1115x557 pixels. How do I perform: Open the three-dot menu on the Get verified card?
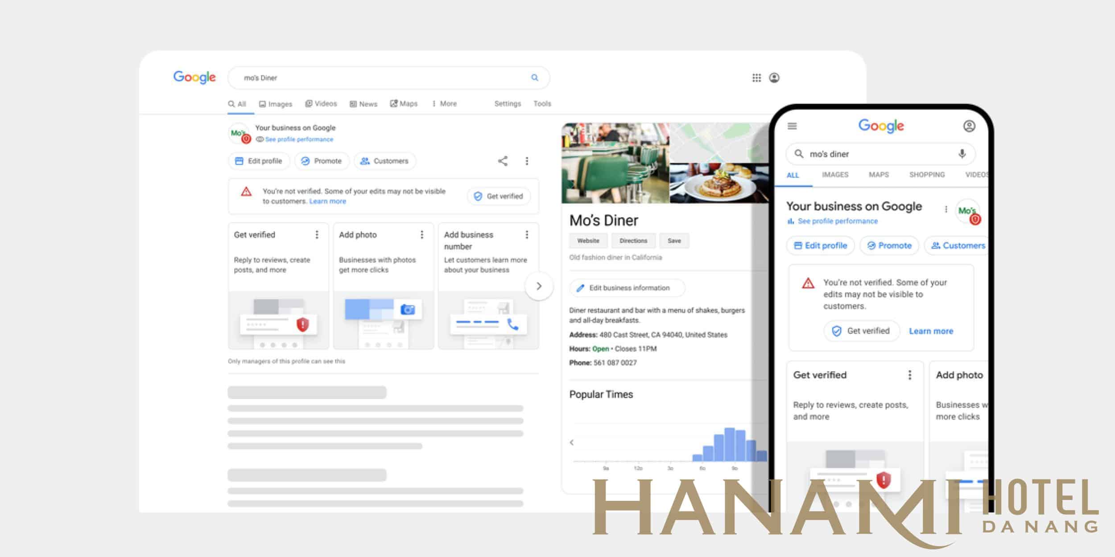(316, 234)
